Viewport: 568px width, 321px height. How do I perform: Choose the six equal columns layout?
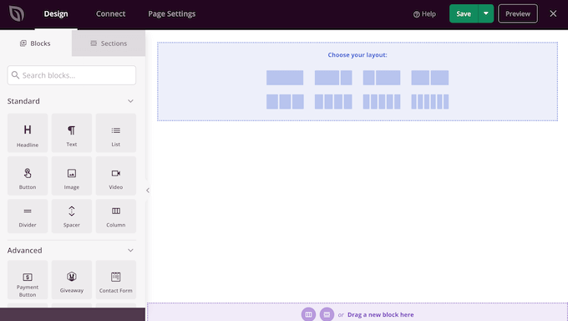[x=430, y=101]
